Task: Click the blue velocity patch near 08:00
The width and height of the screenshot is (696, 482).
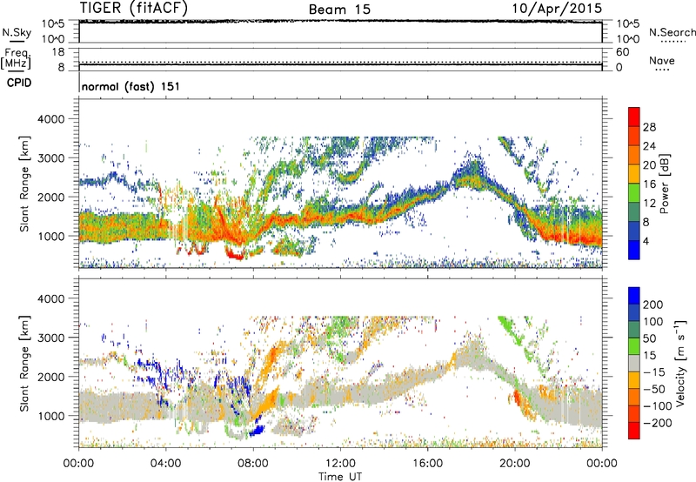Action: click(x=258, y=431)
